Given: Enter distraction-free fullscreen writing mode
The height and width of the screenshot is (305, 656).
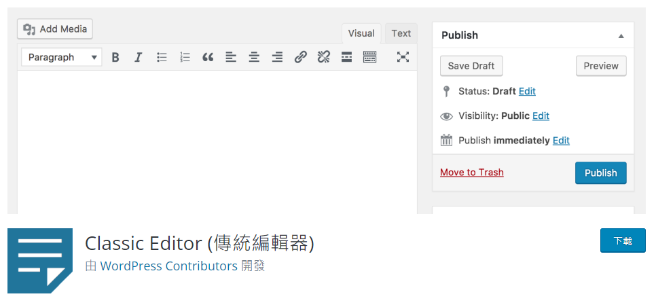Looking at the screenshot, I should [403, 57].
